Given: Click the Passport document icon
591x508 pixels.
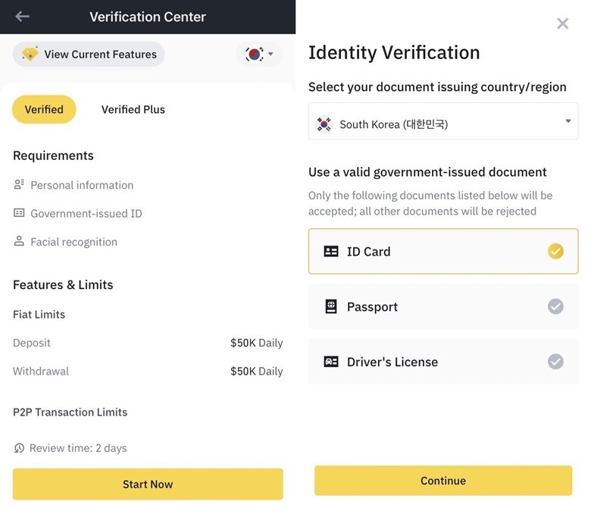Looking at the screenshot, I should (x=331, y=306).
